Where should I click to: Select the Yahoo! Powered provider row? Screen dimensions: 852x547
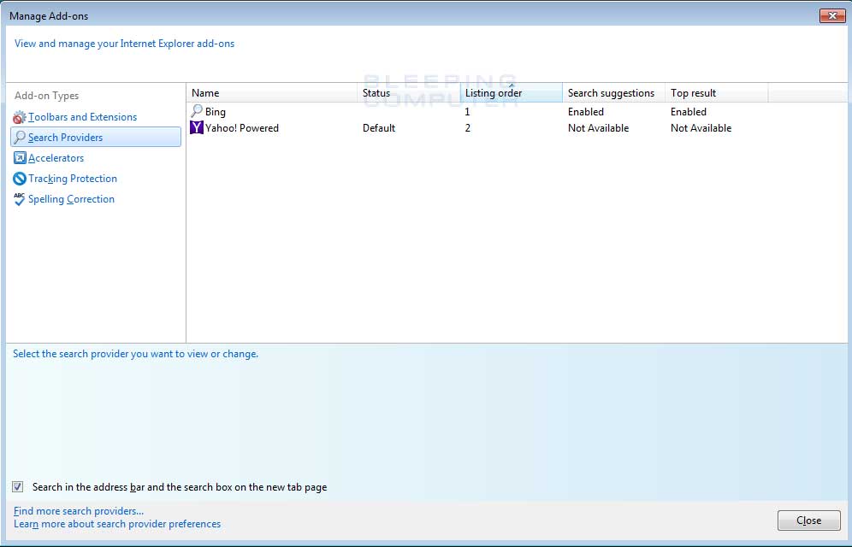coord(478,128)
